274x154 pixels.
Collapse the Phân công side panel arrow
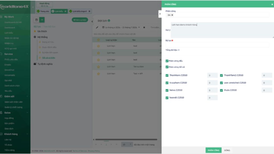160,14
